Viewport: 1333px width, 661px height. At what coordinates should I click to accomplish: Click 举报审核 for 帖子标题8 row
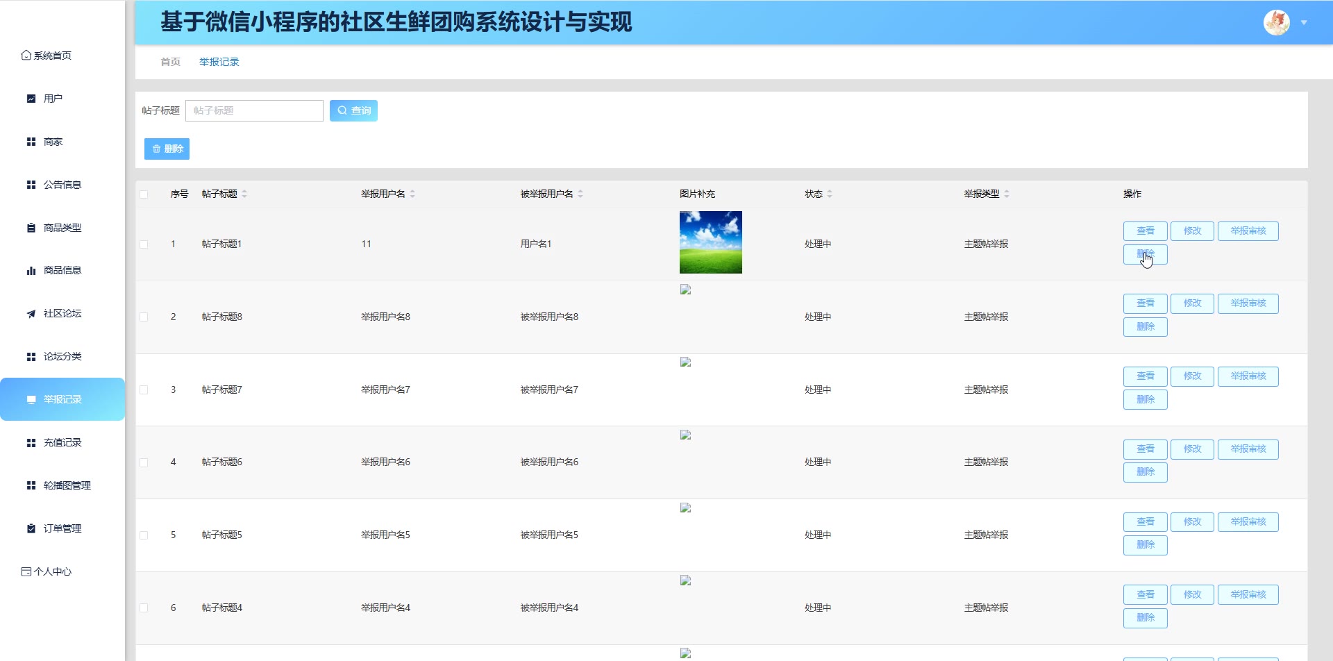1248,303
